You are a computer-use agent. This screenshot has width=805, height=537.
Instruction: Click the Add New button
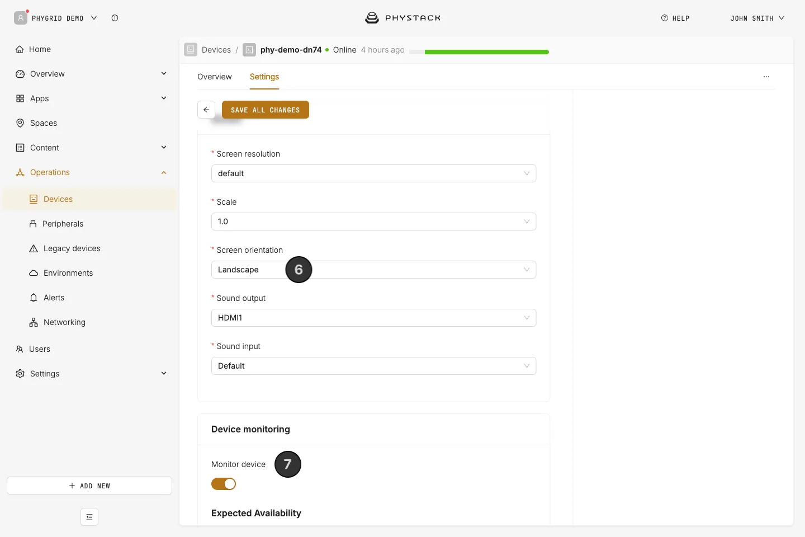[x=89, y=486]
